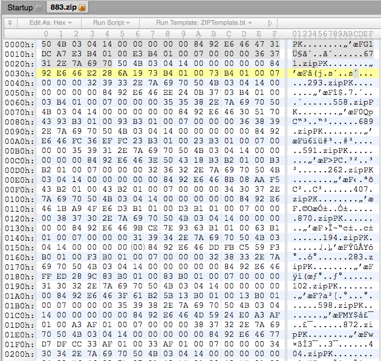Click ASCII text '262.zipPK' in row 00D0h
Viewport: 381px width, 361px height.
coord(350,170)
